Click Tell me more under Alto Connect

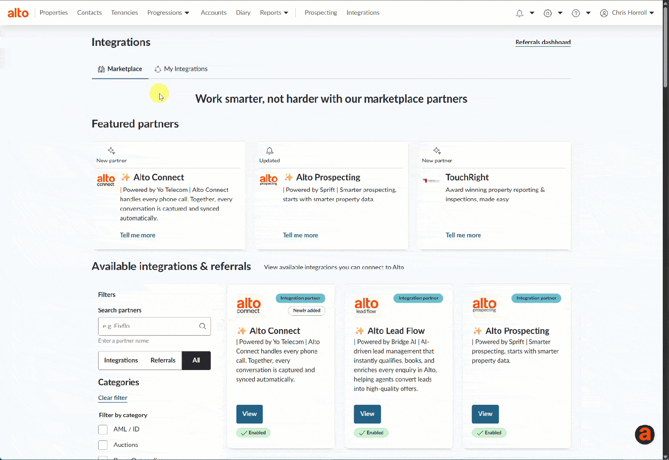click(x=138, y=235)
